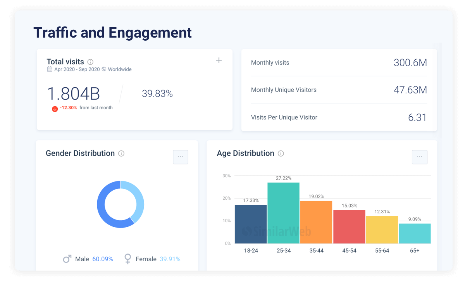Click the female gender symbol icon
The image size is (465, 283).
127,259
